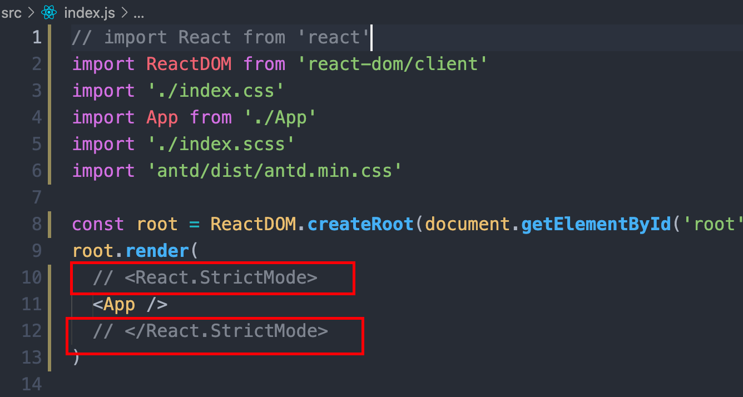Select the commented StrictMode closing tag on line 12
743x397 pixels.
(x=211, y=330)
